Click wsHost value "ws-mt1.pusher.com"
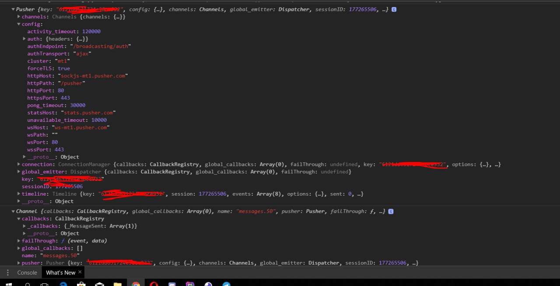This screenshot has height=286, width=560. pos(80,127)
